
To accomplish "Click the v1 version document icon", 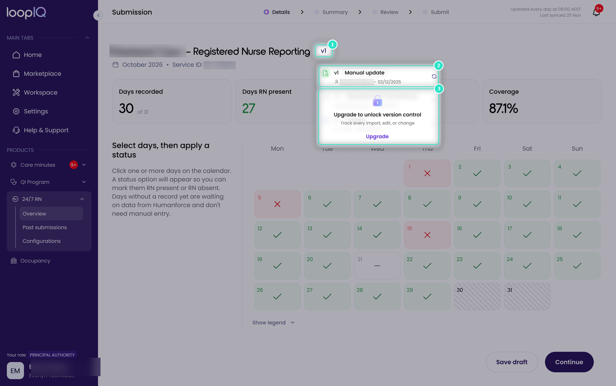I will (326, 73).
